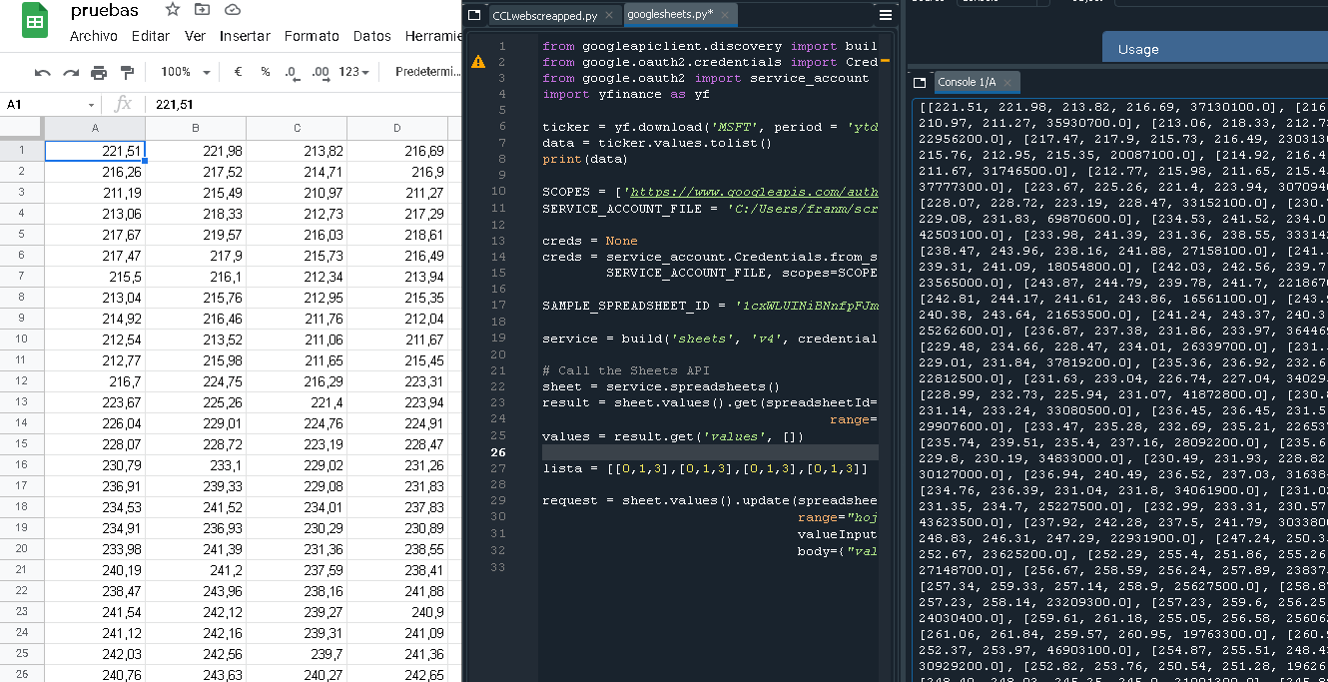
Task: Switch to the googlesheets.py tab
Action: (669, 14)
